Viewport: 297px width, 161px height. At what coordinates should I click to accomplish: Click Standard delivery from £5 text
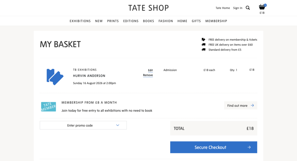[x=225, y=50]
